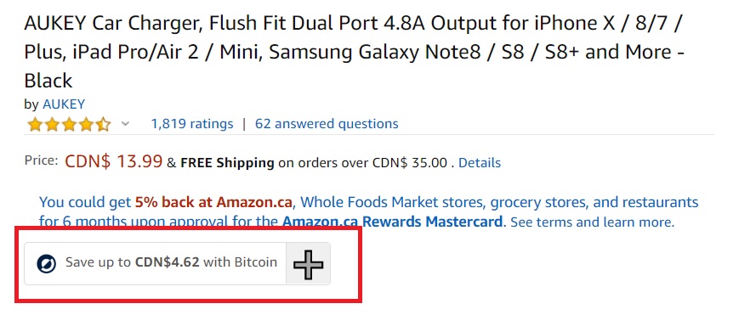Screen dimensions: 739x315
Task: Click the third gold rating star
Action: (x=69, y=125)
